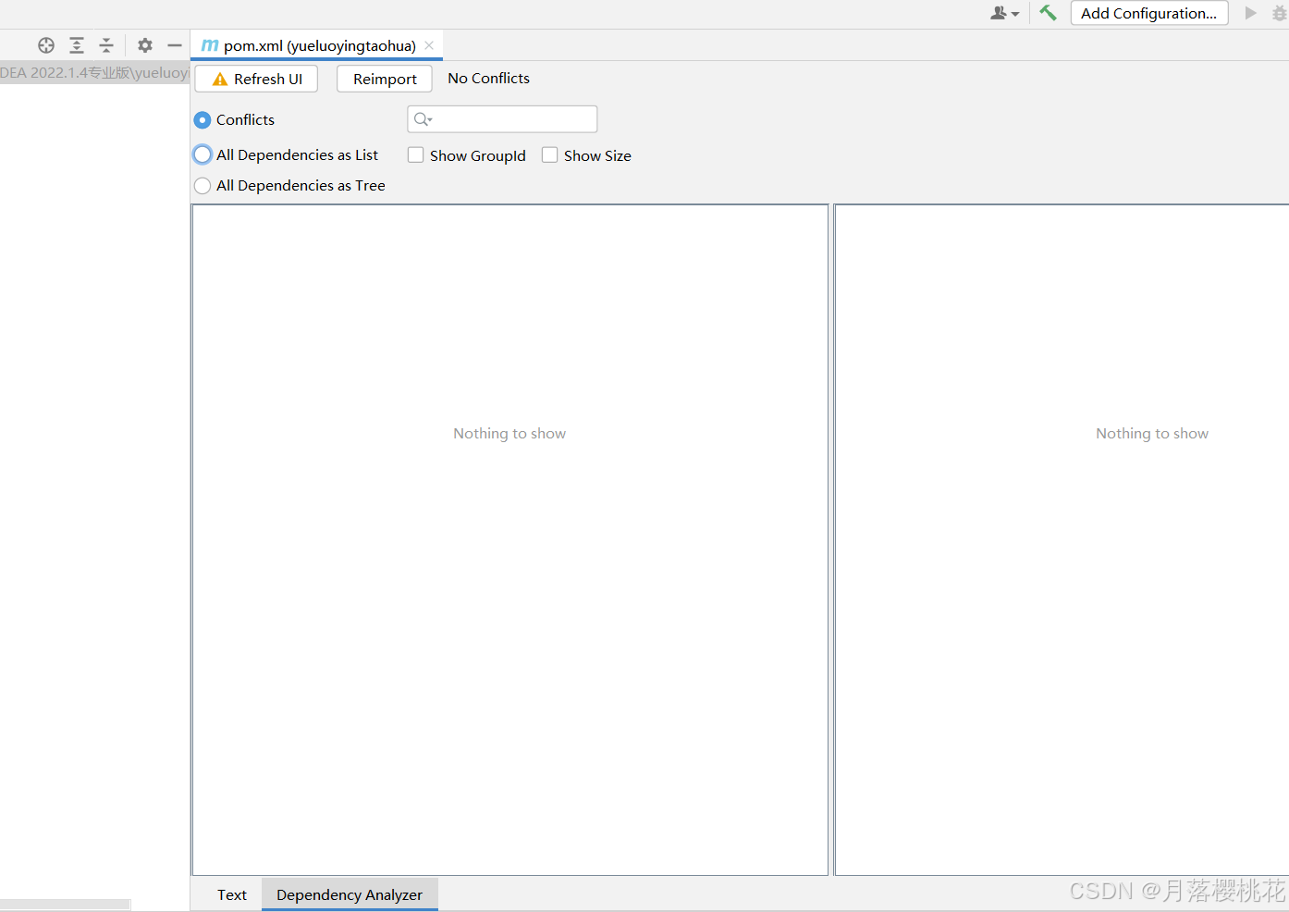
Task: Click the Reimport button
Action: [385, 79]
